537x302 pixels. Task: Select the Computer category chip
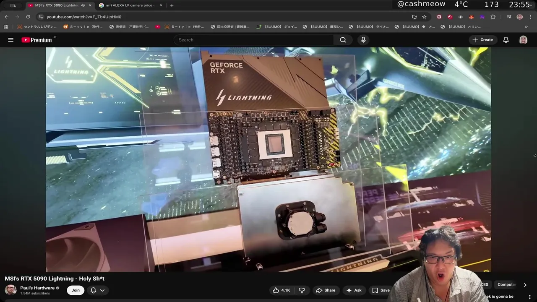[507, 284]
